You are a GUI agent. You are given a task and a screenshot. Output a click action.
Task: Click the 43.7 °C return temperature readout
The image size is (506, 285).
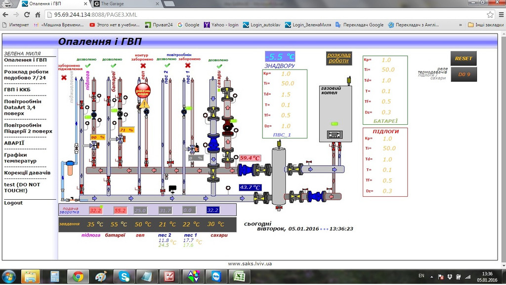point(250,187)
